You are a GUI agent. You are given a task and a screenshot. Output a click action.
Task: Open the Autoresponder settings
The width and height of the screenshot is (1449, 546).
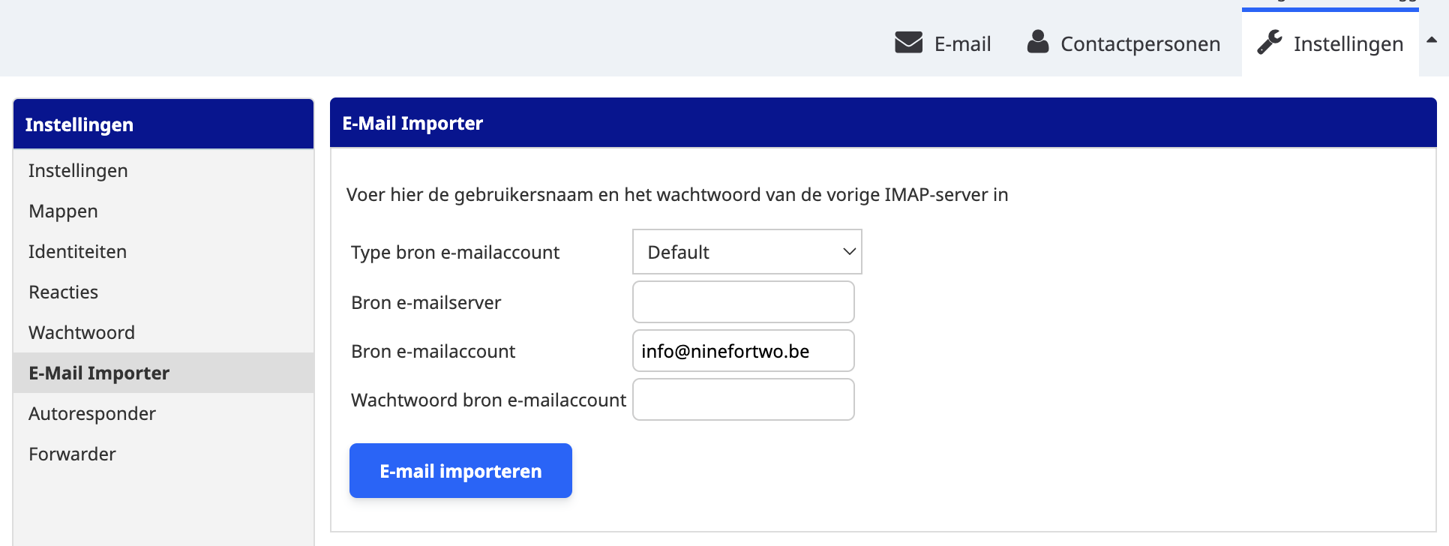92,414
